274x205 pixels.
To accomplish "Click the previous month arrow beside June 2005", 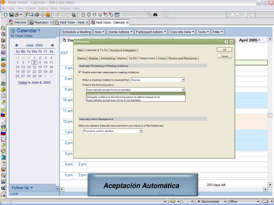I will coord(17,45).
